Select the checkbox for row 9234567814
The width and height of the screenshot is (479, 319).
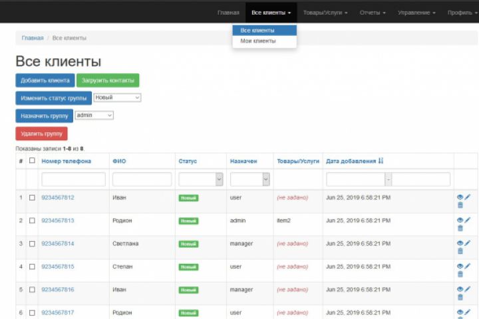32,244
